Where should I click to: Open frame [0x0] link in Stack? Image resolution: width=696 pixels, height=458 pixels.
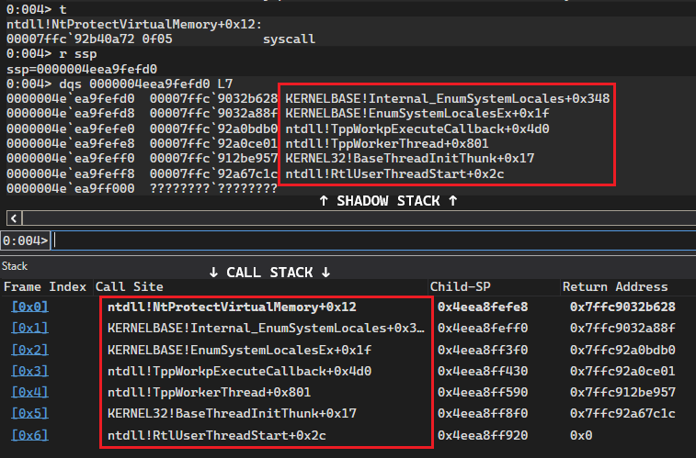click(29, 307)
